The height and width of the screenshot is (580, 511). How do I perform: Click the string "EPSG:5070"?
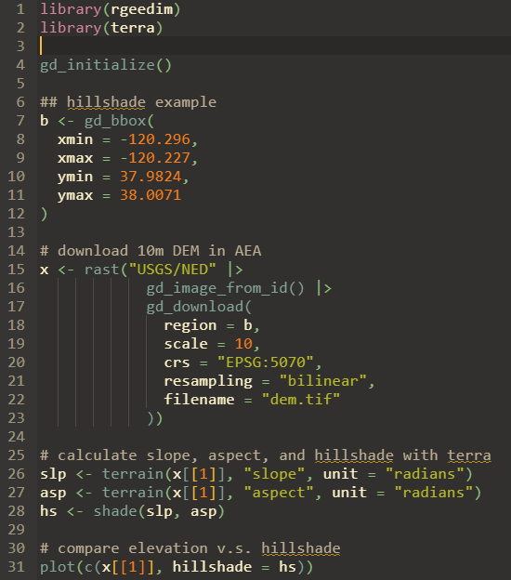pyautogui.click(x=266, y=362)
